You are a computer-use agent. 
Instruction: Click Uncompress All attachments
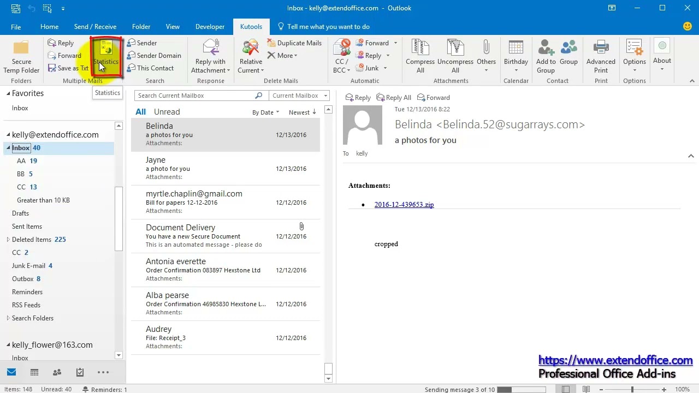[455, 57]
